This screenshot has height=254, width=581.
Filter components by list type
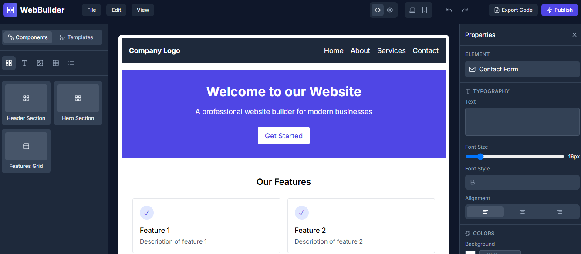(71, 63)
